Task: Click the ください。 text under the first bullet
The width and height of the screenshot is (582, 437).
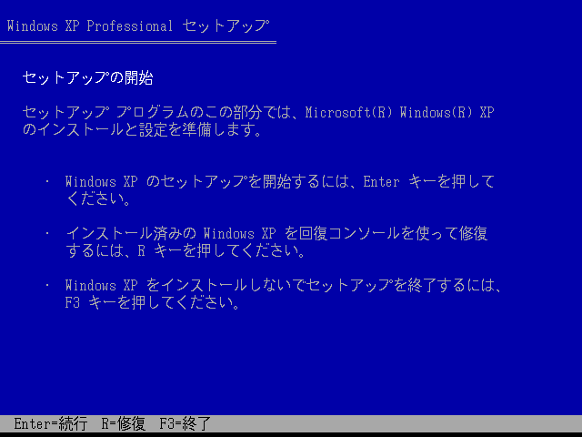Action: tap(98, 199)
